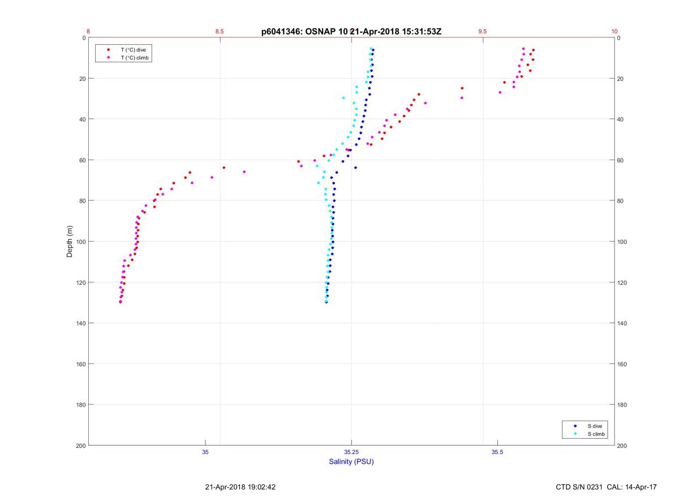Select the 'S dive' legend entry
Viewport: 679px width, 501px height.
tap(594, 425)
